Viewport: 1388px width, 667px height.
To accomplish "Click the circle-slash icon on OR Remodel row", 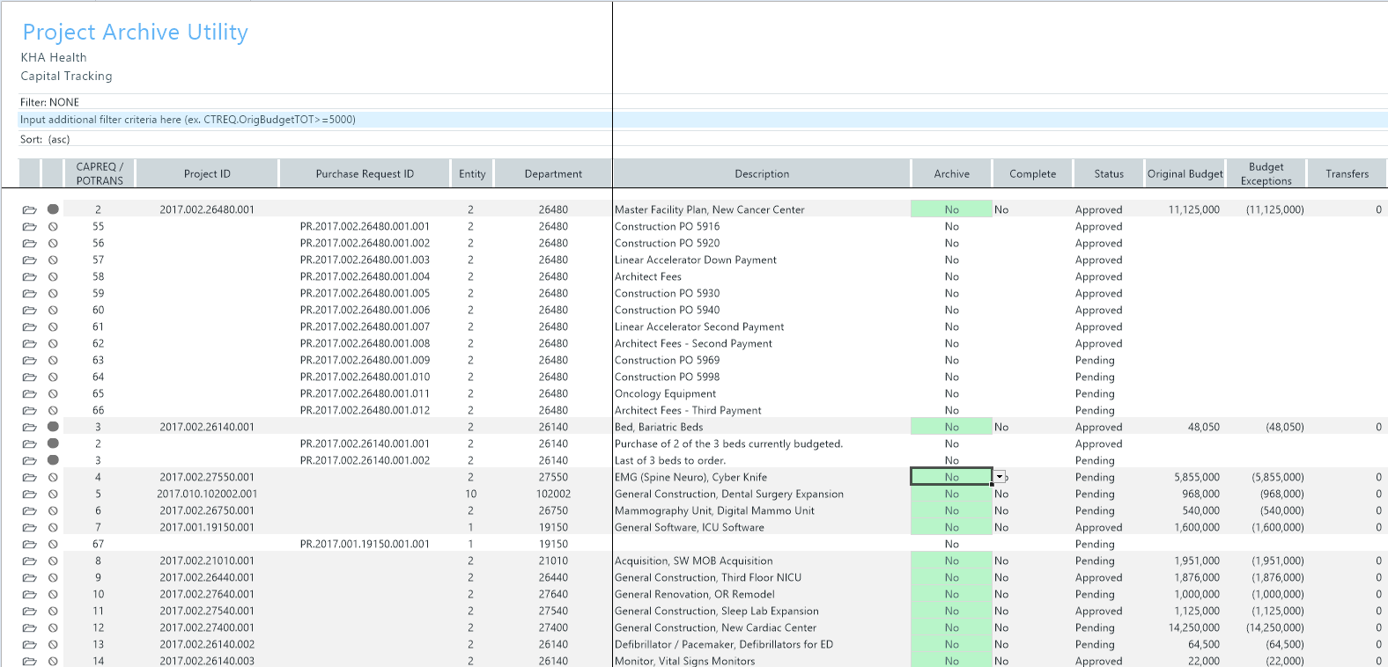I will 53,594.
